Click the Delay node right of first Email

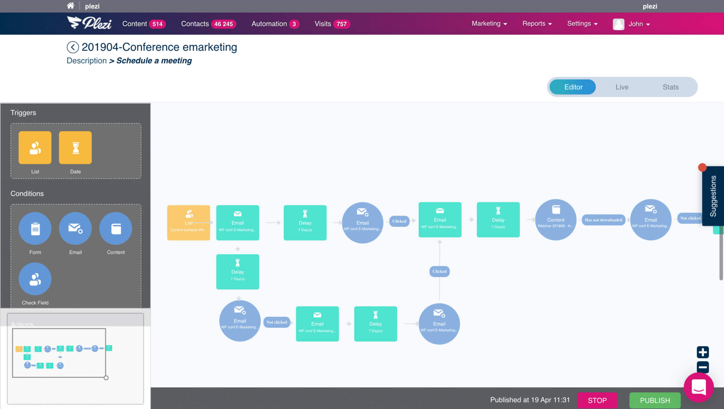click(x=305, y=223)
